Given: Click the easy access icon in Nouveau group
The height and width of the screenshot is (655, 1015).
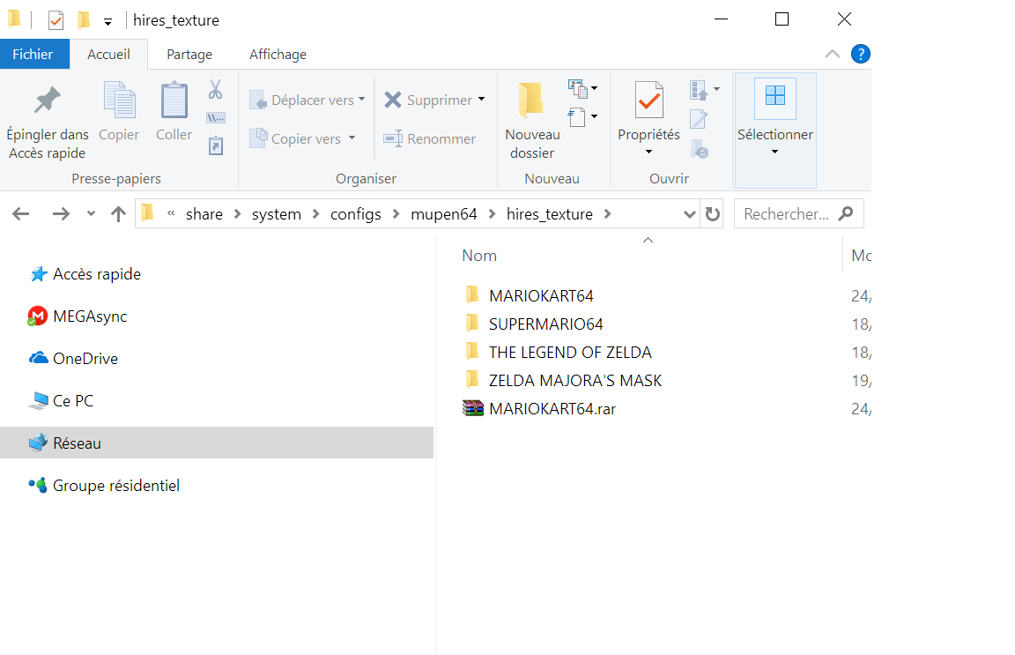Looking at the screenshot, I should click(577, 117).
